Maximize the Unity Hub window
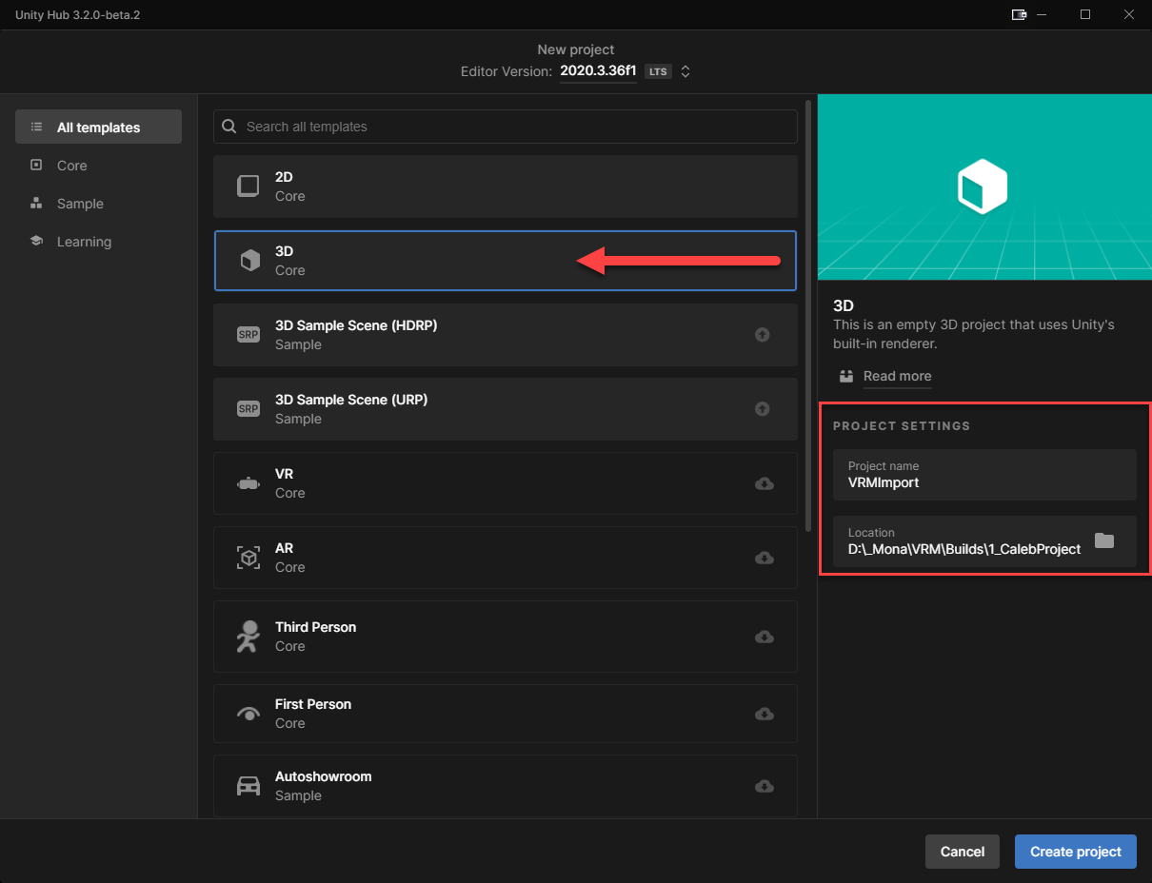Image resolution: width=1152 pixels, height=883 pixels. (x=1085, y=14)
